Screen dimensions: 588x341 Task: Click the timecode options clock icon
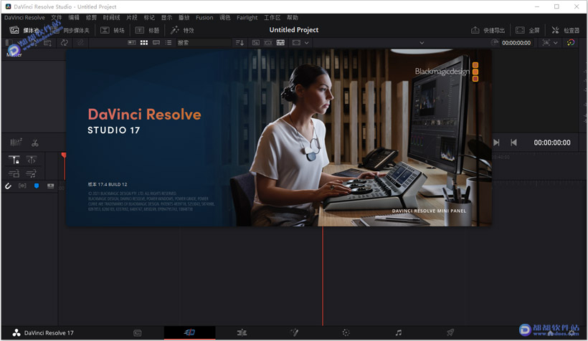(495, 43)
